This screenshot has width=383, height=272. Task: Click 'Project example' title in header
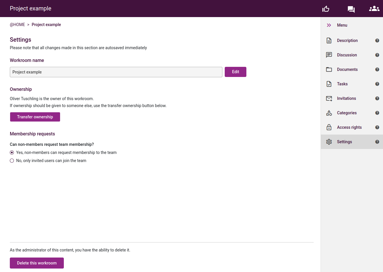[x=31, y=8]
